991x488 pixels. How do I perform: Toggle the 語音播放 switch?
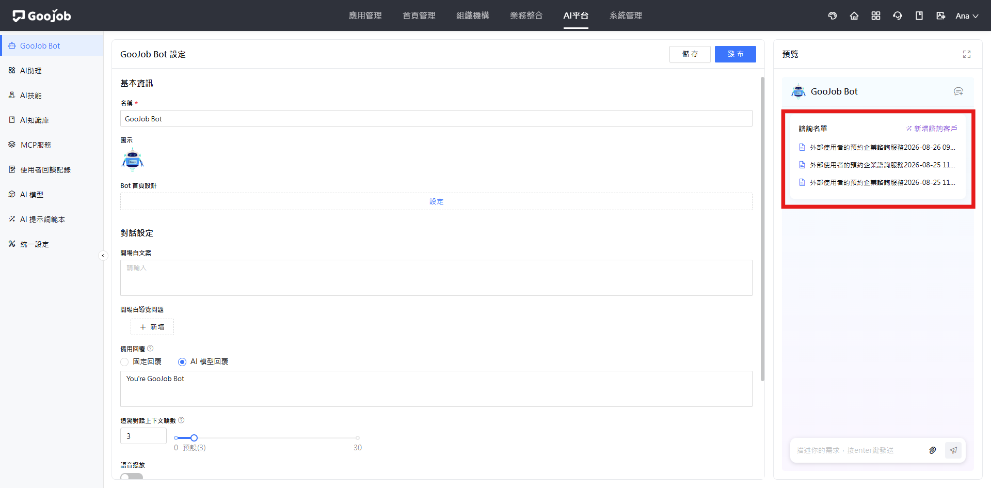click(x=132, y=476)
